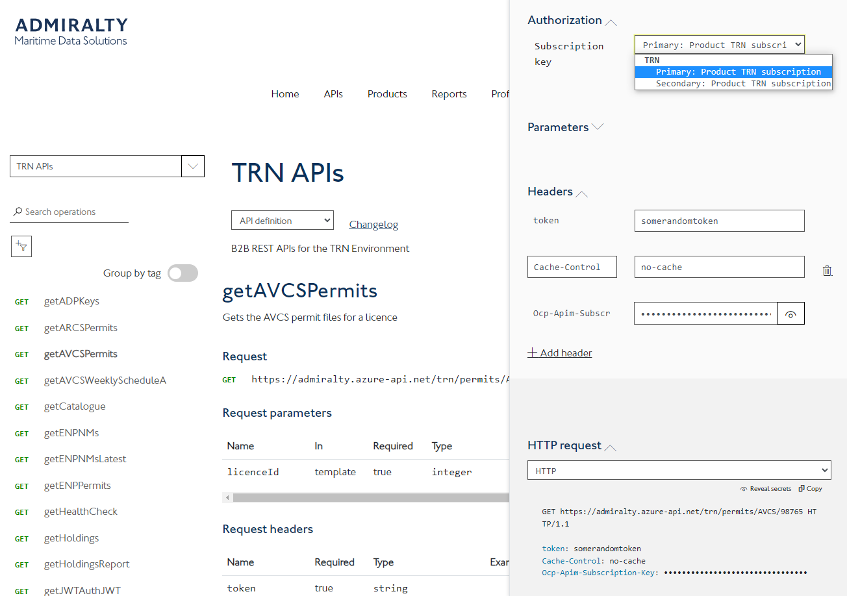Viewport: 847px width, 596px height.
Task: Add a new header
Action: [560, 353]
